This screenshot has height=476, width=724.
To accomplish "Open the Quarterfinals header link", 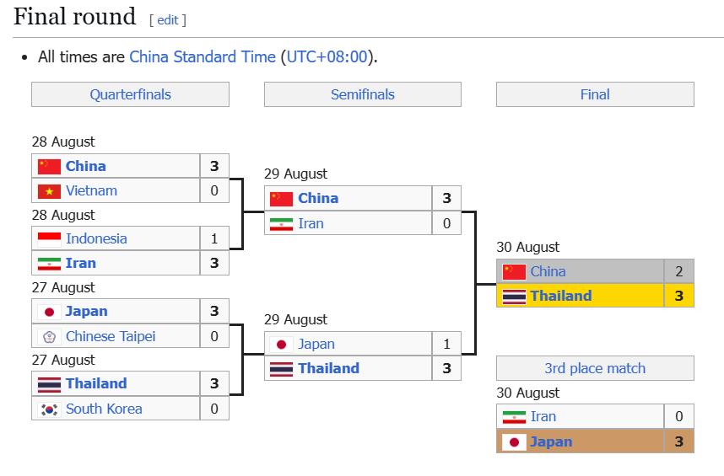I will coord(130,94).
